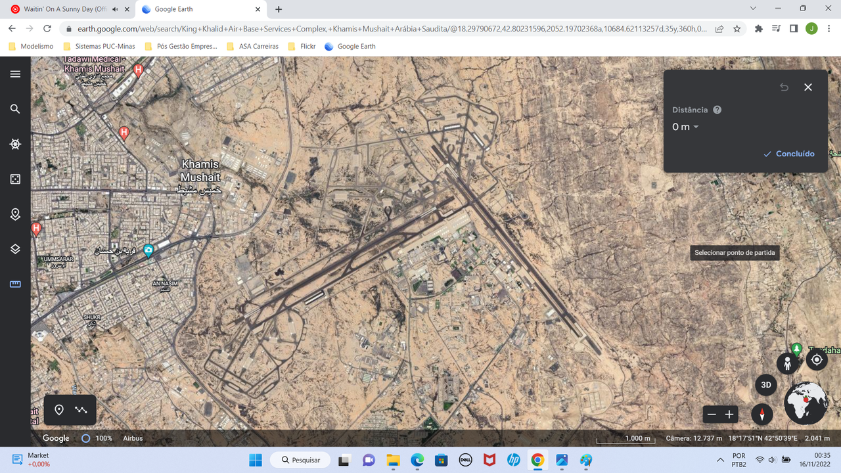Open ASA Carreiras bookmark folder
This screenshot has width=841, height=473.
click(252, 47)
